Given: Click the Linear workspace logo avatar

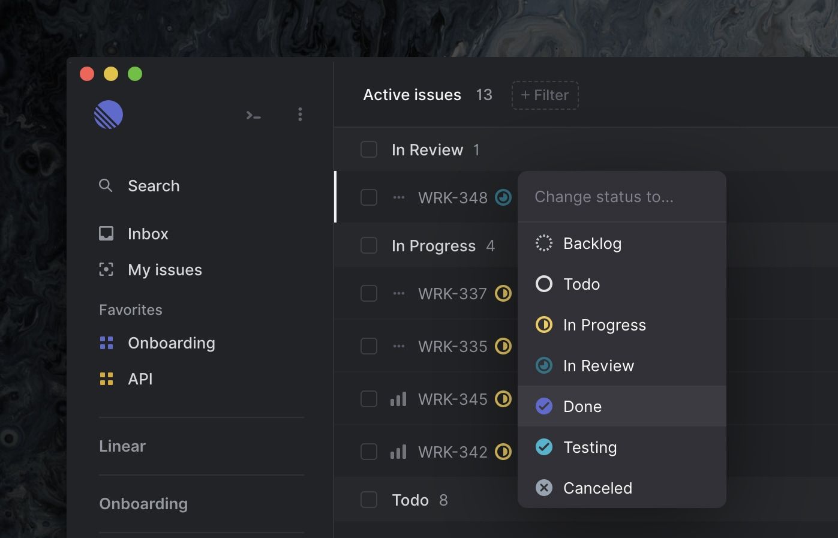Looking at the screenshot, I should point(109,115).
